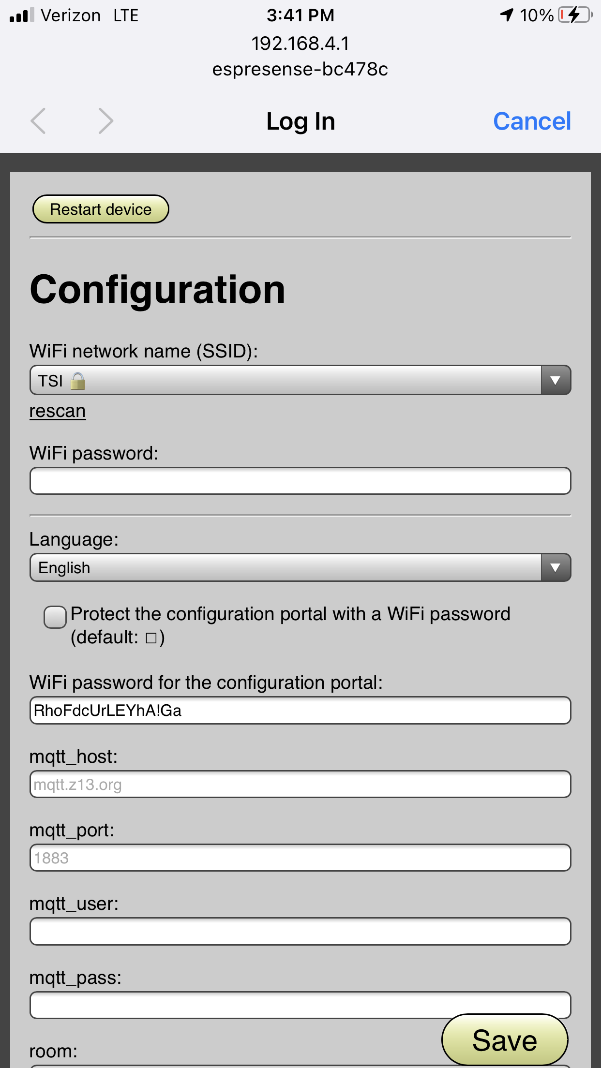This screenshot has width=601, height=1068.
Task: Click the mqtt_port input field
Action: coord(300,858)
